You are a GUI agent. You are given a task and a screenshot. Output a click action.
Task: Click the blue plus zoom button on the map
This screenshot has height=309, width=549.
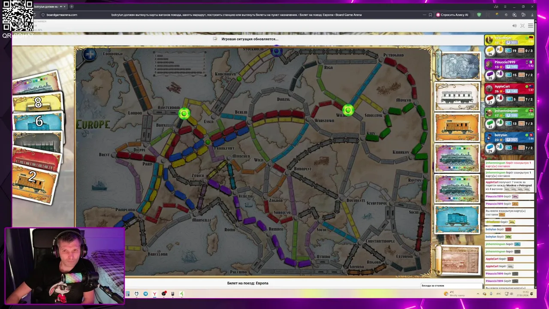tap(90, 54)
